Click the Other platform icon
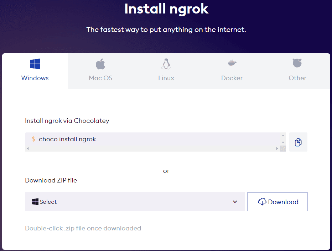 coord(297,63)
